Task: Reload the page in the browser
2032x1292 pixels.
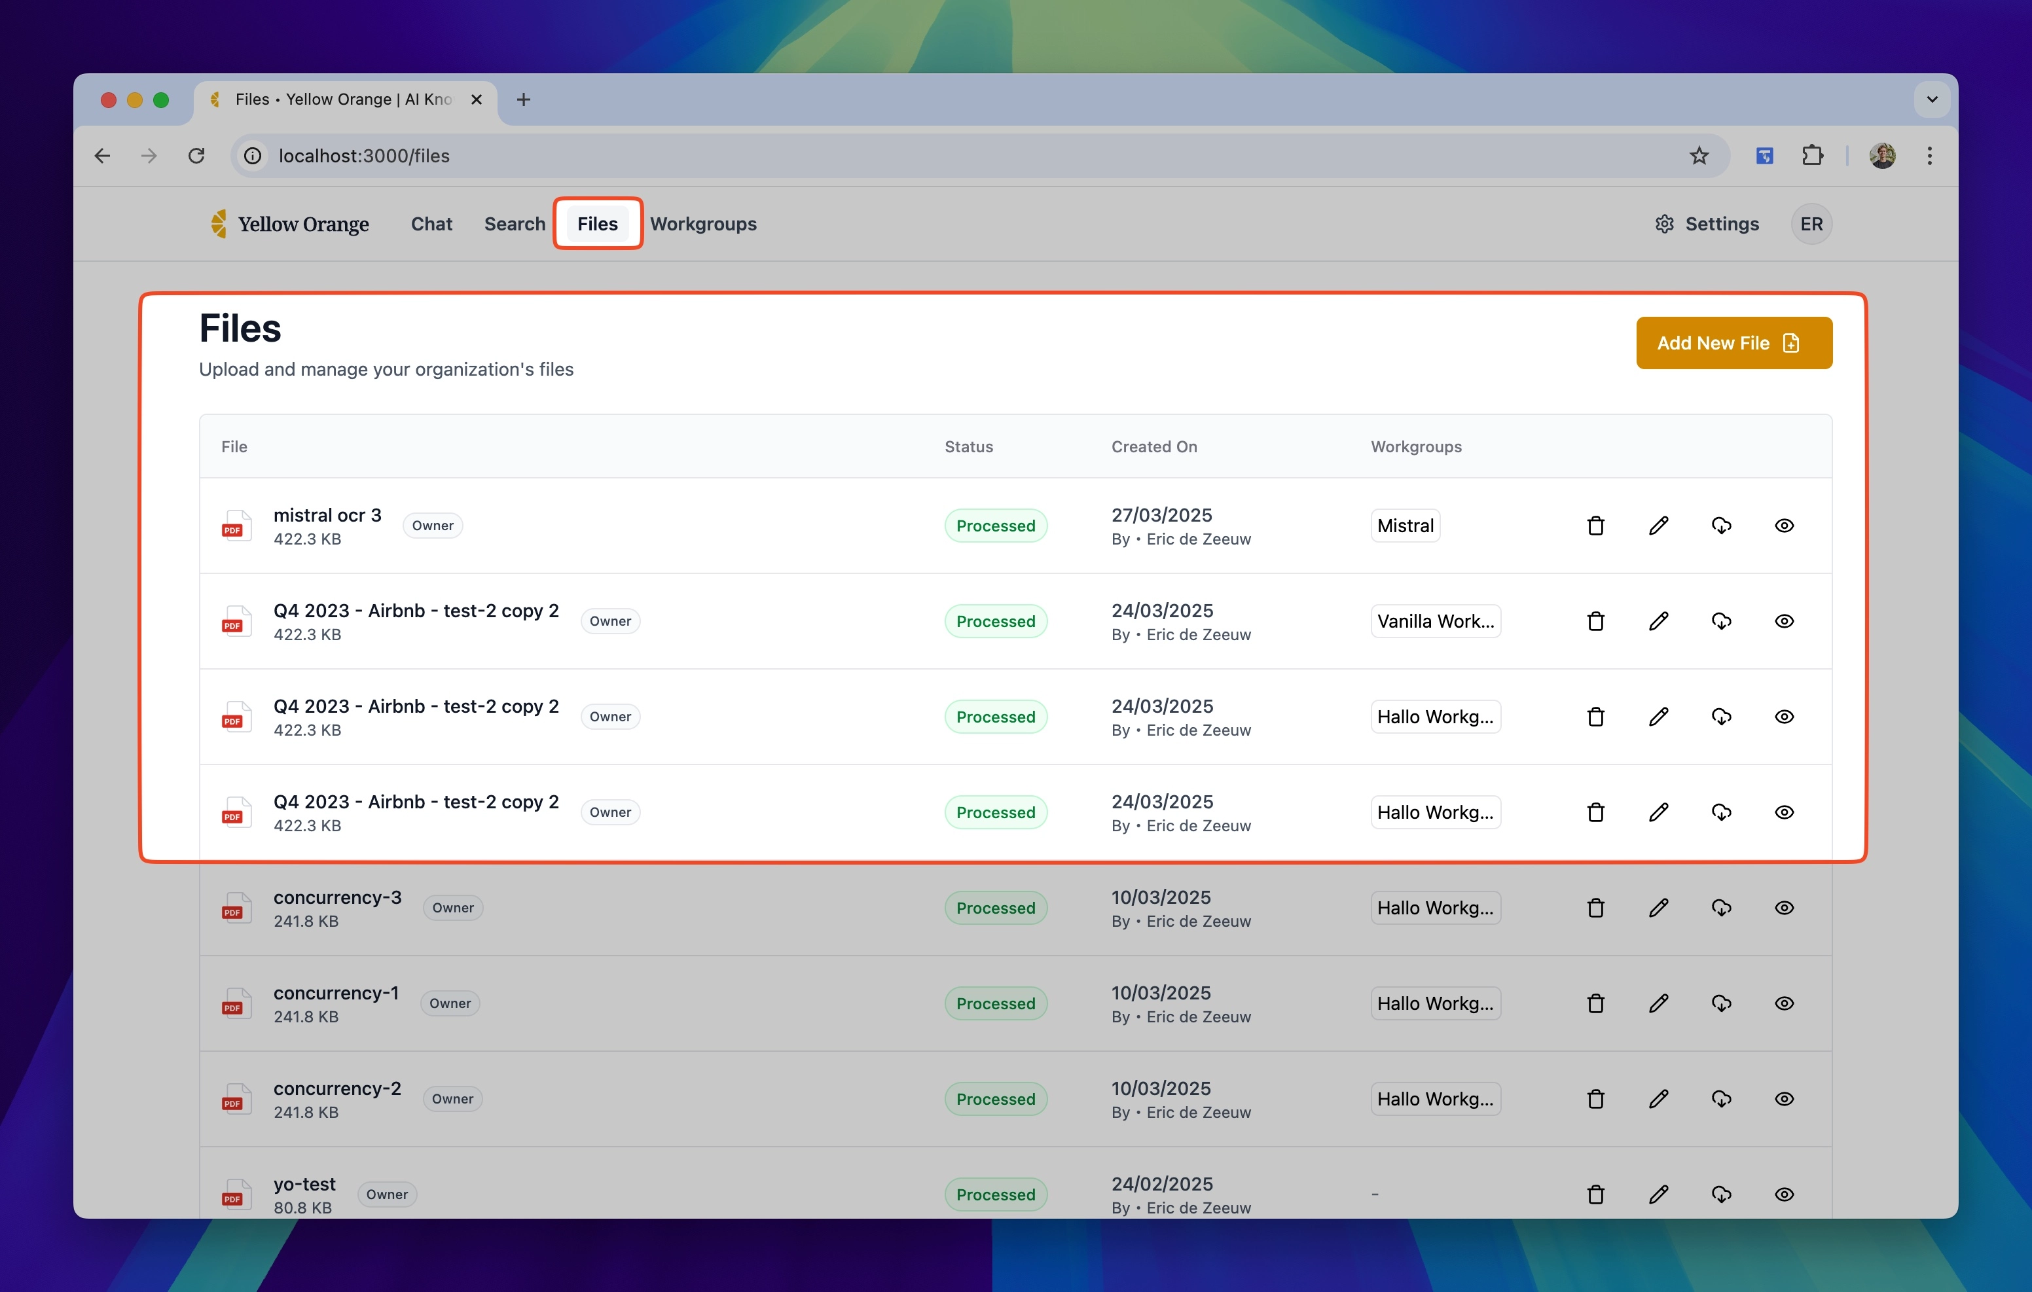Action: 196,155
